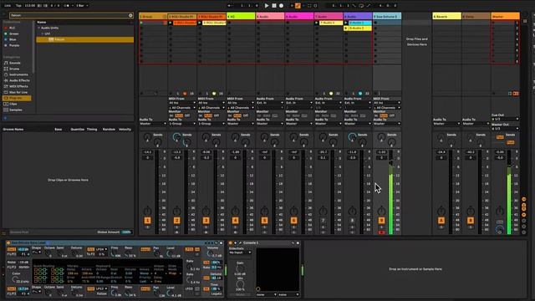Select the Master track header

coord(505,17)
